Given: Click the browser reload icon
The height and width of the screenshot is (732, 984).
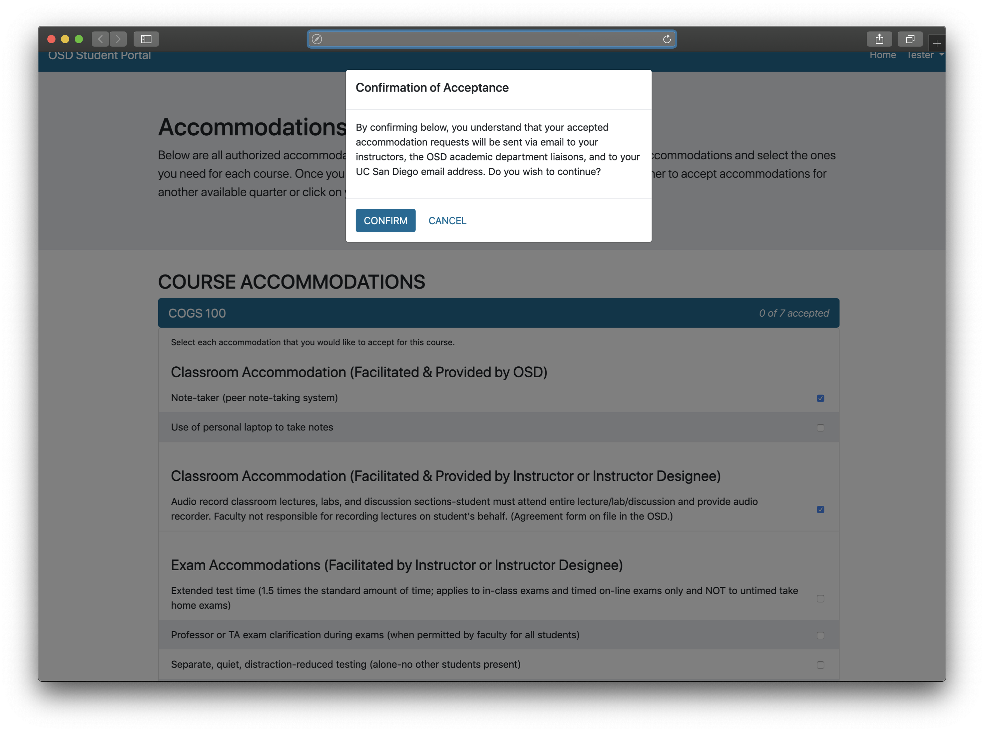Looking at the screenshot, I should (x=666, y=38).
